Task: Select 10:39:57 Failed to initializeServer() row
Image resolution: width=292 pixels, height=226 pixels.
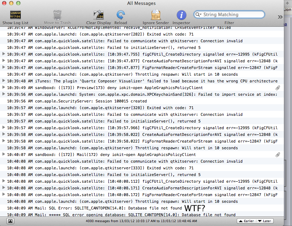Action: click(x=142, y=121)
